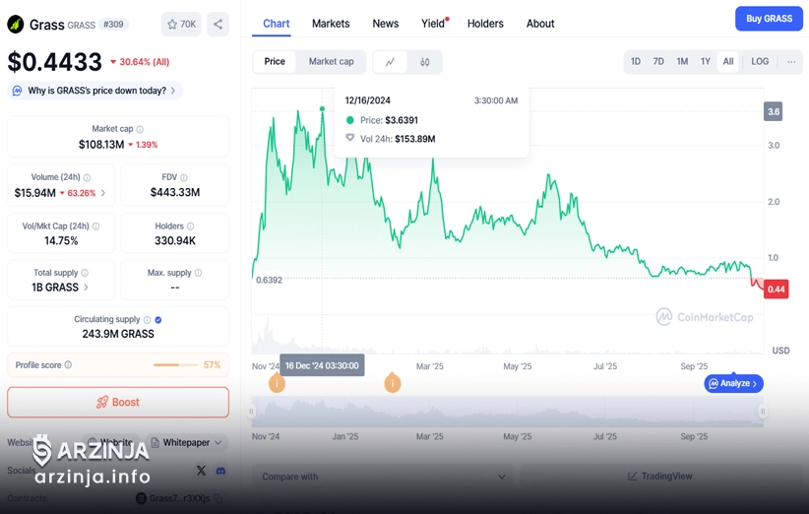Open the chart more options ellipsis
This screenshot has height=514, width=809.
click(x=791, y=62)
